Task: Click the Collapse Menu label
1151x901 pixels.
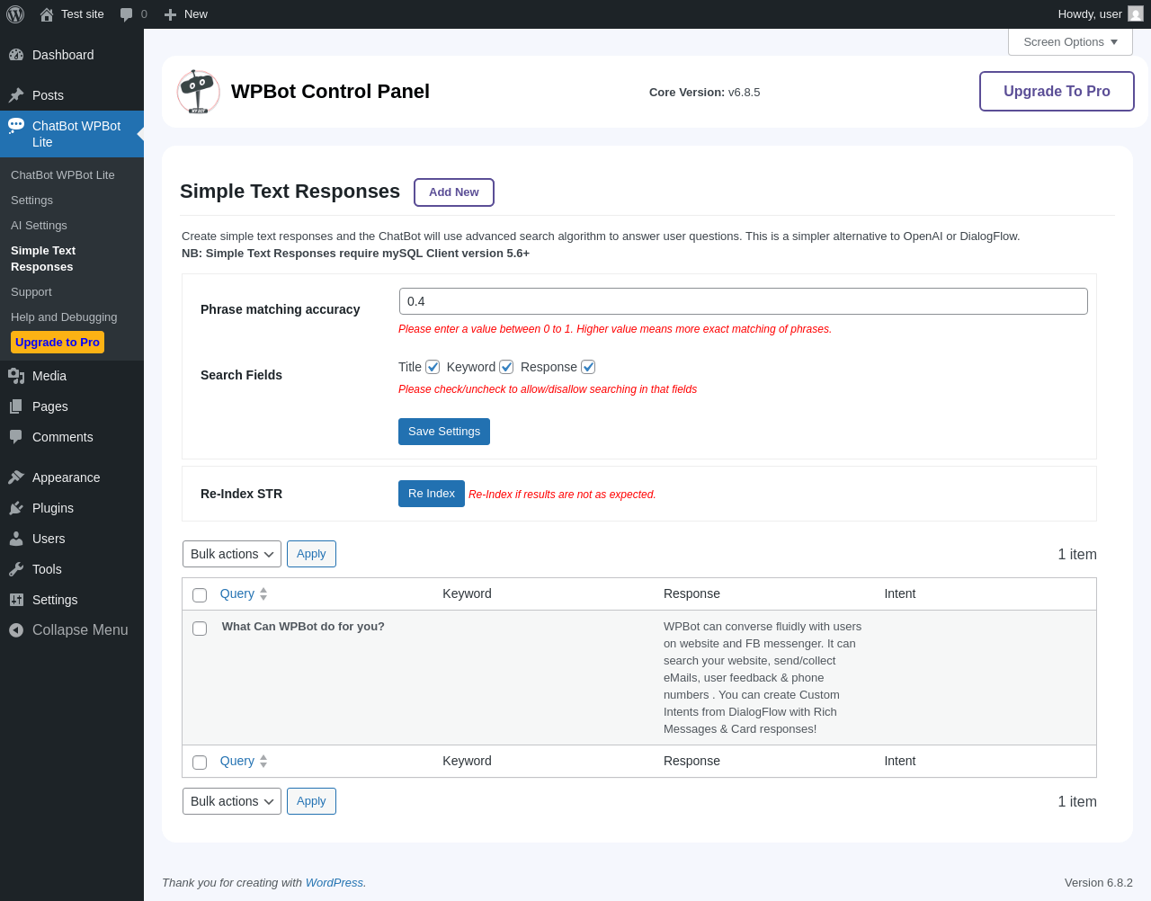Action: [80, 630]
